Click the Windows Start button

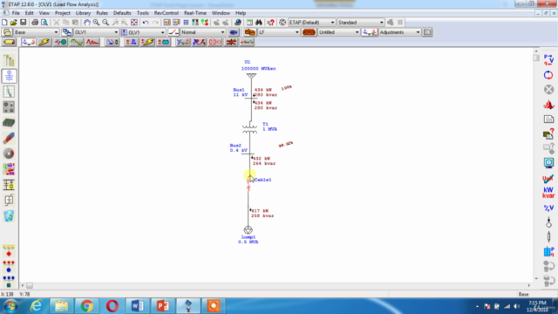tap(11, 306)
